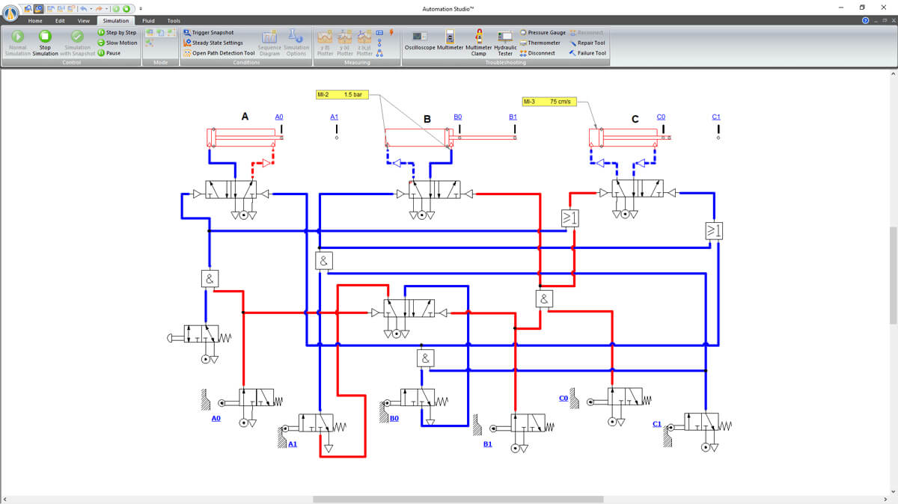898x504 pixels.
Task: Open the y(t) Plotter
Action: click(325, 43)
